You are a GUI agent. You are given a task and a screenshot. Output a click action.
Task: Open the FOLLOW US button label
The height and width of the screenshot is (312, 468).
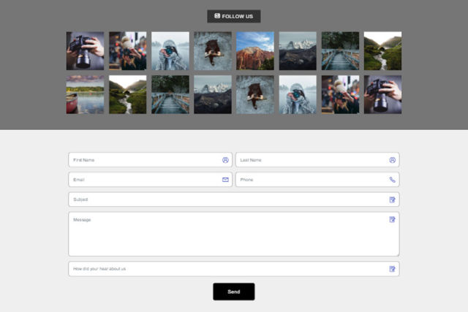tap(238, 16)
